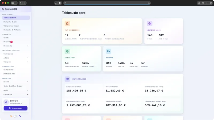Viewport: 214px width, 120px height.
Task: Expand the Documents submenu chevron
Action: click(x=28, y=46)
